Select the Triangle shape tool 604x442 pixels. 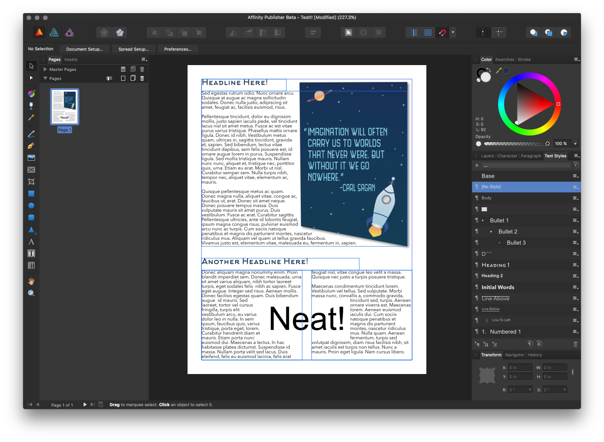coord(31,229)
